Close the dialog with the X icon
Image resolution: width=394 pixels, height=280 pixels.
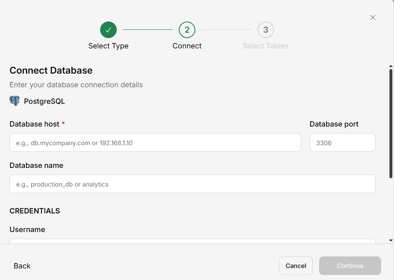[372, 17]
